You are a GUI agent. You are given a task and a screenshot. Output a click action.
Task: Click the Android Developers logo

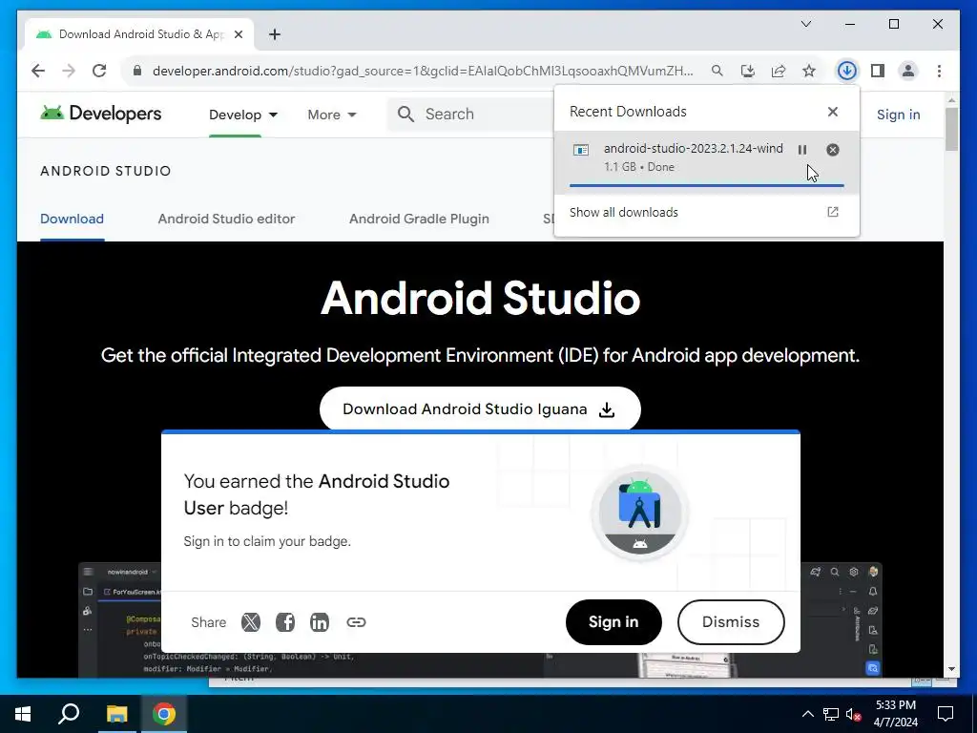[100, 114]
